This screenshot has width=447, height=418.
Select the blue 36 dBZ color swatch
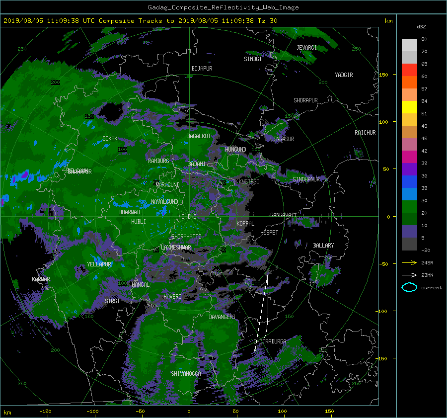(x=409, y=181)
